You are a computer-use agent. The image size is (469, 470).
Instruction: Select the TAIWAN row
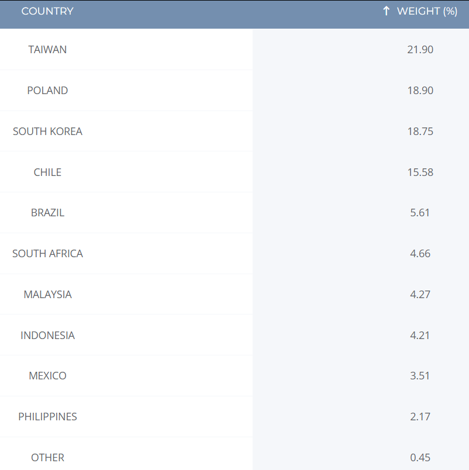point(47,49)
